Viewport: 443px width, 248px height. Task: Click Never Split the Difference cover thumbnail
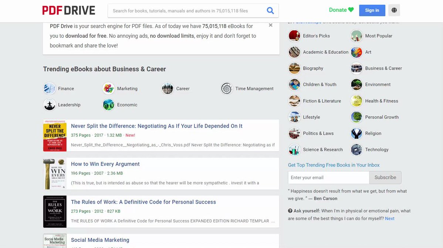[55, 136]
